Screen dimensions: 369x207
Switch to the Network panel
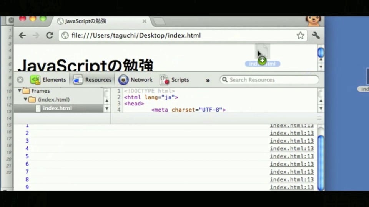[x=135, y=80]
